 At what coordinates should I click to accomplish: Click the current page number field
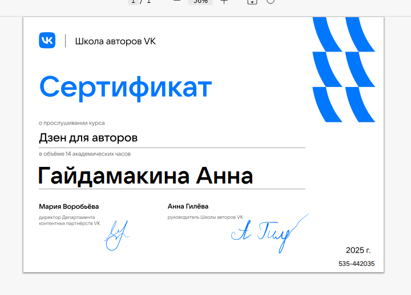tap(133, 2)
